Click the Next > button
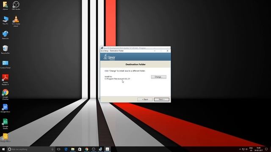This screenshot has width=271, height=152. click(x=162, y=100)
